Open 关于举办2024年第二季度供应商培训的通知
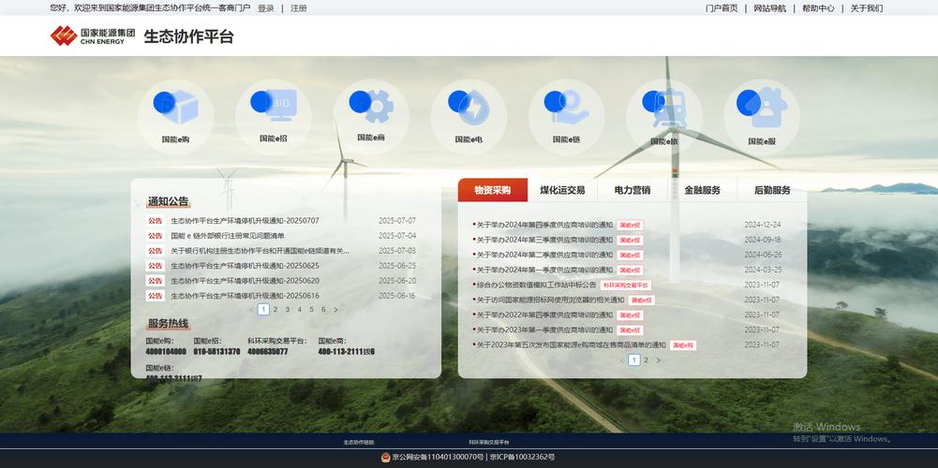Image resolution: width=938 pixels, height=468 pixels. (544, 255)
